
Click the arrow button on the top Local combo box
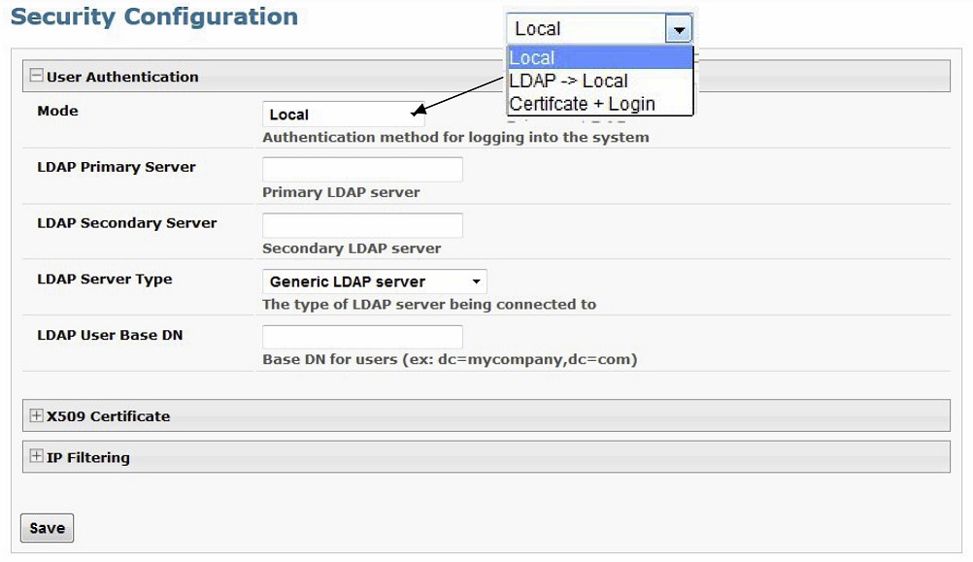coord(678,30)
